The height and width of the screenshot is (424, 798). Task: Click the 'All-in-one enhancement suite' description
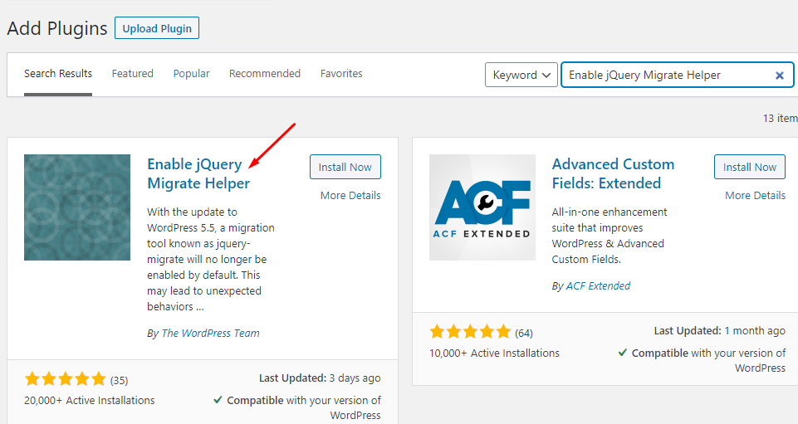[x=610, y=236]
